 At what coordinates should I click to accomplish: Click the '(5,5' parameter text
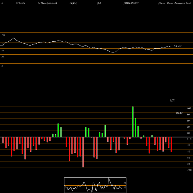pos(99,3)
